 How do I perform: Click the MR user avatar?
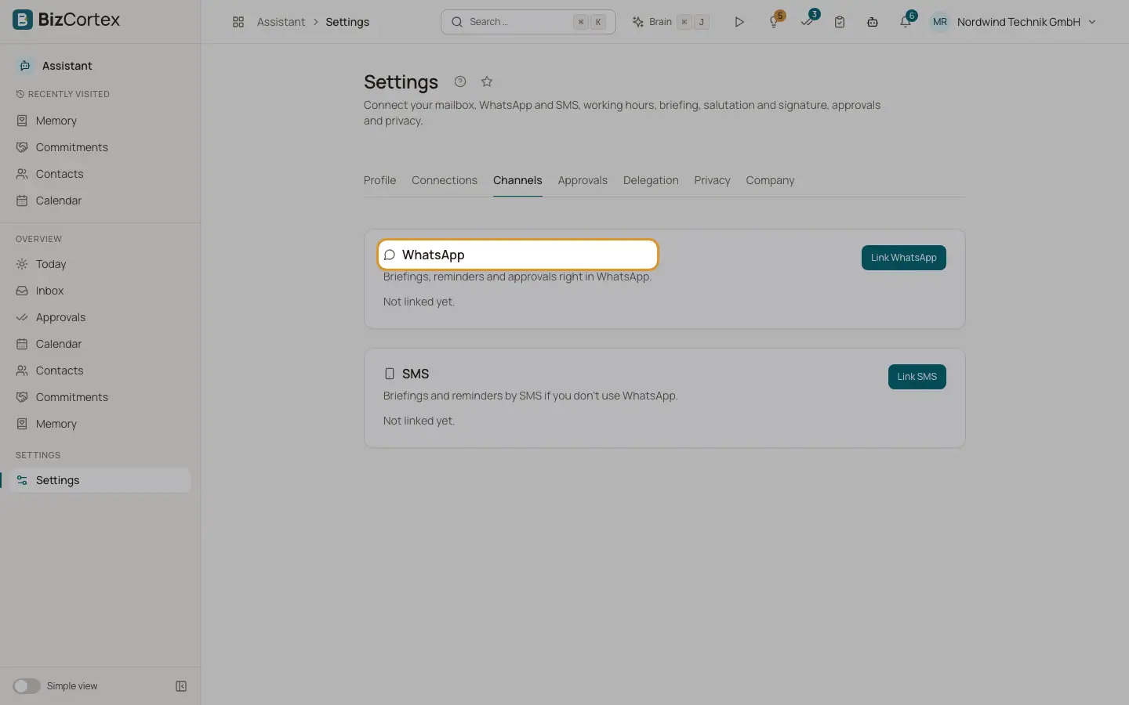(939, 22)
